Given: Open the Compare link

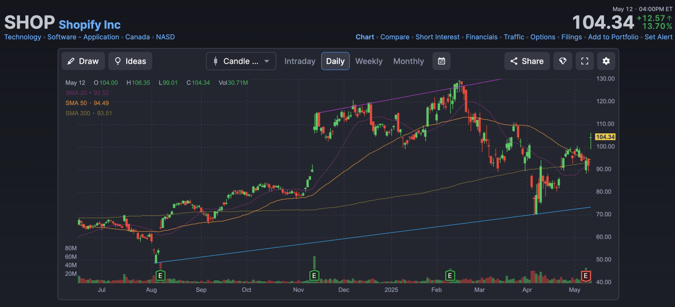Looking at the screenshot, I should (x=395, y=37).
